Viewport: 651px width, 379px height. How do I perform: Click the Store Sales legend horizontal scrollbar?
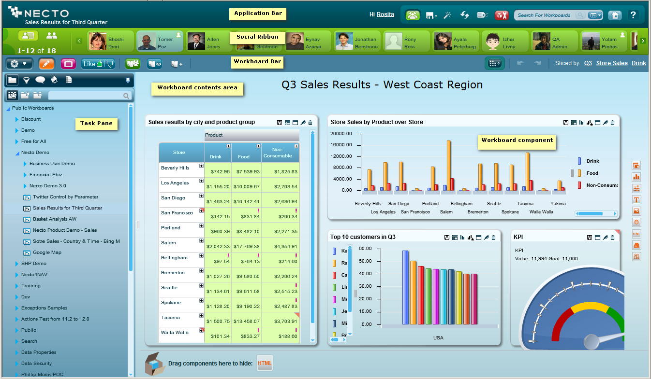(x=596, y=213)
